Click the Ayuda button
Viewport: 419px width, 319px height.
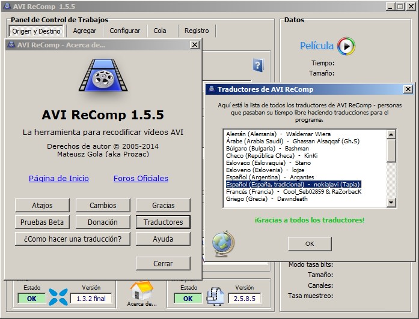pos(164,239)
